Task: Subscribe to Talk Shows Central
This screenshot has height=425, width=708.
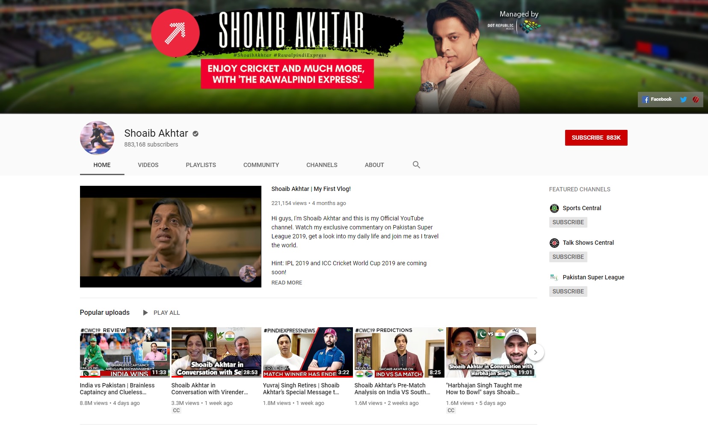Action: coord(568,257)
